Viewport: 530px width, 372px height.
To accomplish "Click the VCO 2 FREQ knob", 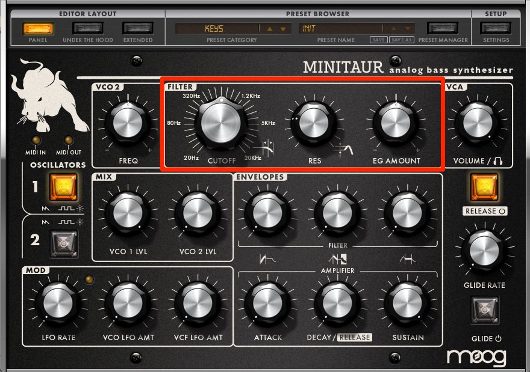I will [x=128, y=123].
